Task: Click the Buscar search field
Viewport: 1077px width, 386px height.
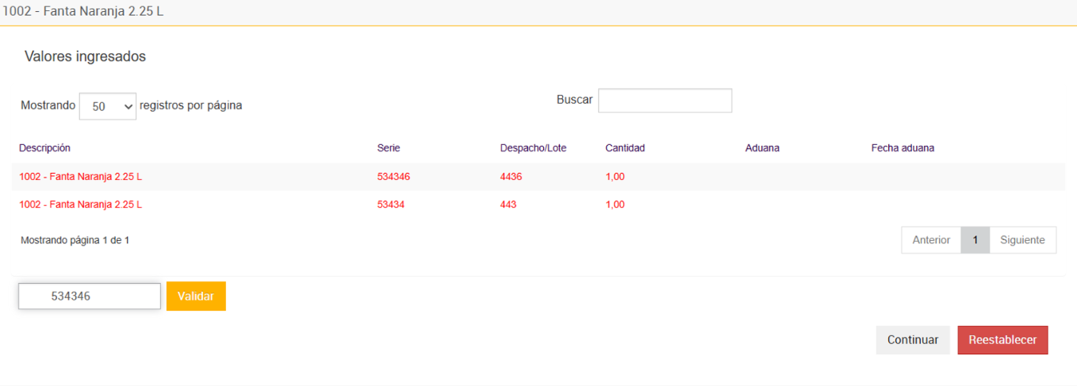Action: click(665, 101)
